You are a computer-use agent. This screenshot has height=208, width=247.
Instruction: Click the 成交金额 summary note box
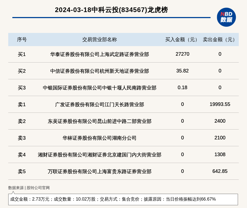click(123, 199)
